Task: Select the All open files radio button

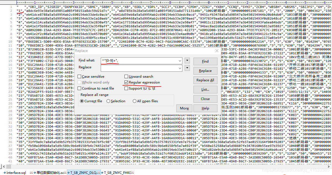Action: pyautogui.click(x=134, y=101)
